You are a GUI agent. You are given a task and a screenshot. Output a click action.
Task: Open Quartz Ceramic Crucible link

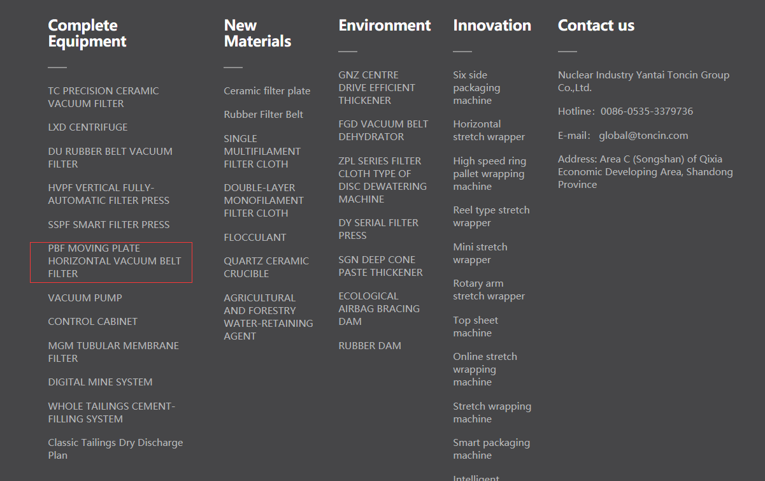click(x=266, y=268)
